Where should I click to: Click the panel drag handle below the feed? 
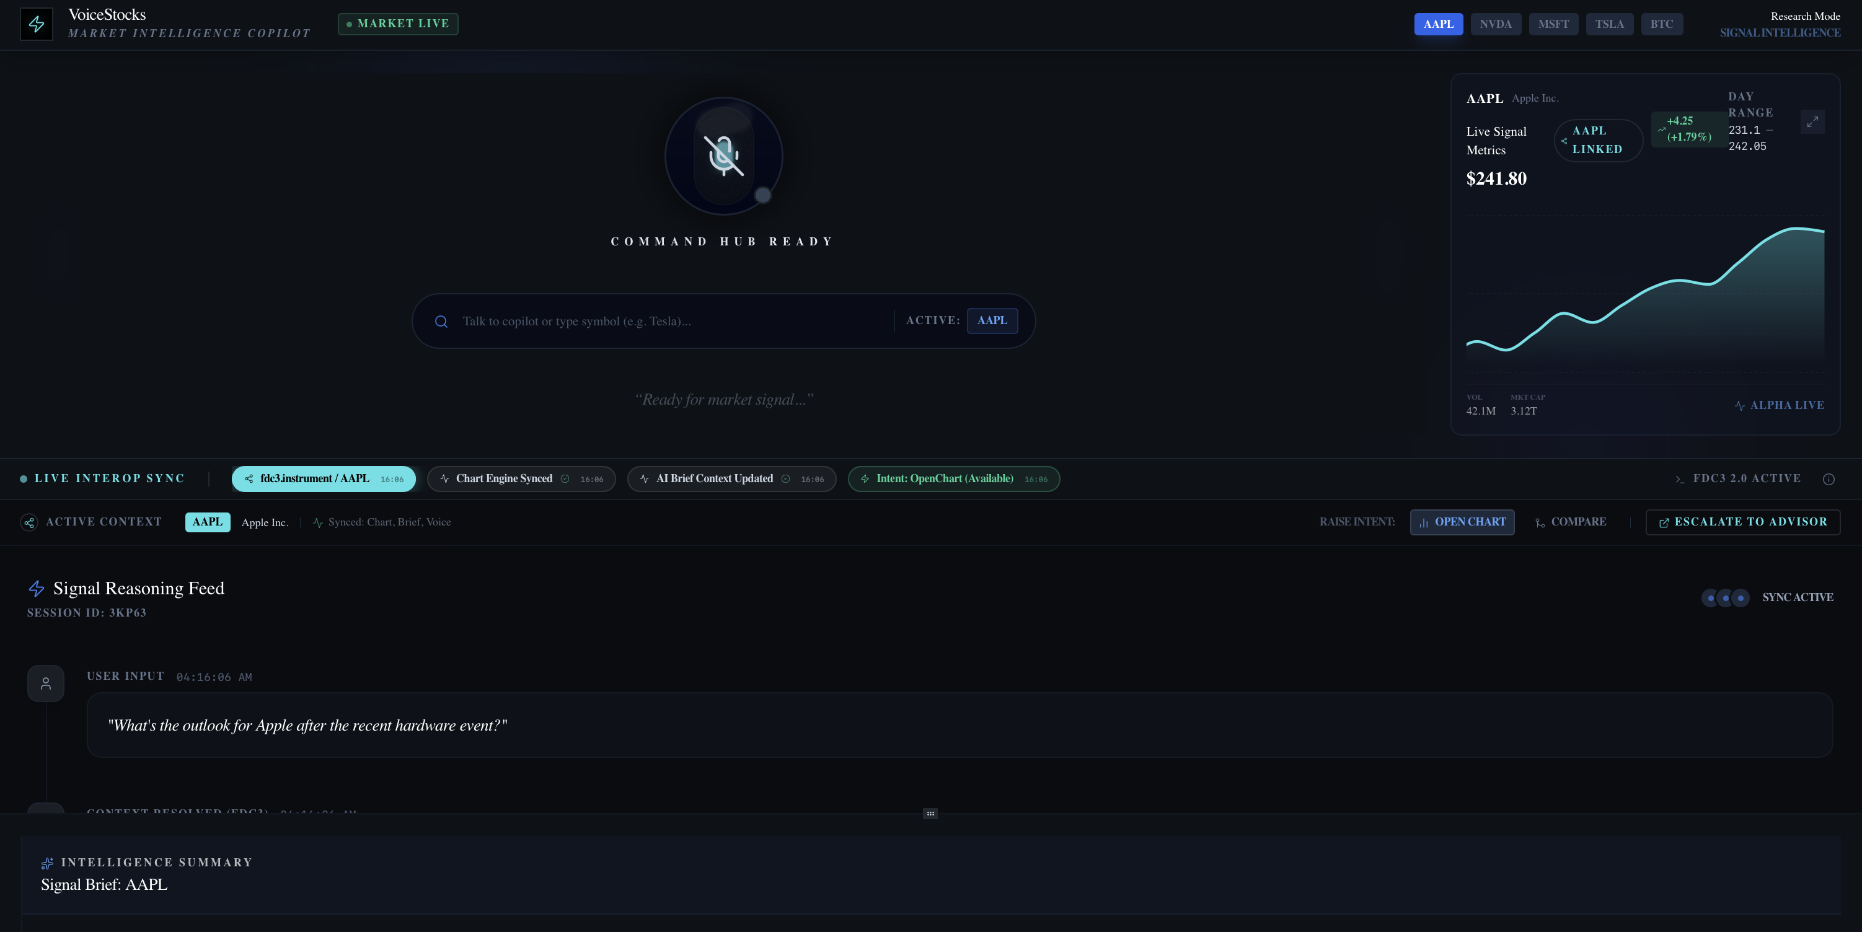[x=930, y=814]
